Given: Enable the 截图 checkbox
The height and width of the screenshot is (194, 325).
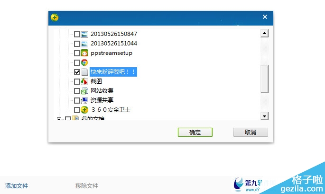Looking at the screenshot, I should click(77, 81).
